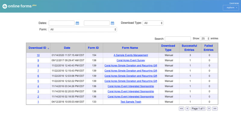Click date 04/12/2016 10:05:03 AM EST
Screen dimensions: 241x114
[68, 102]
